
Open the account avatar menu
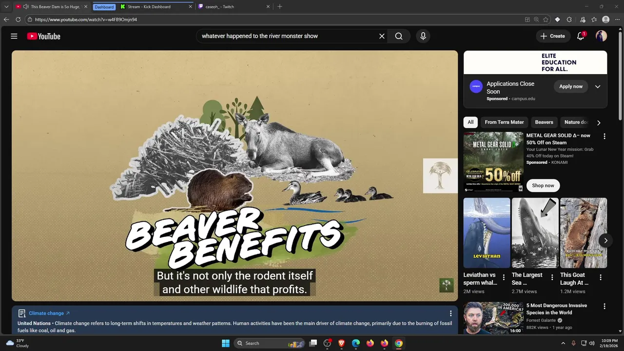[x=601, y=36]
